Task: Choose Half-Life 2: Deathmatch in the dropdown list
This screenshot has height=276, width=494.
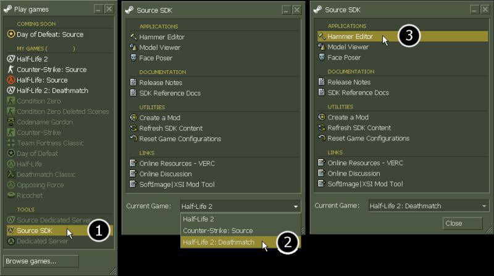Action: tap(240, 242)
